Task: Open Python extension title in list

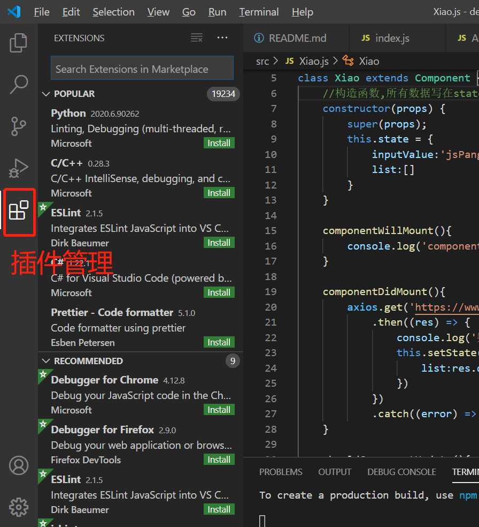Action: [68, 113]
